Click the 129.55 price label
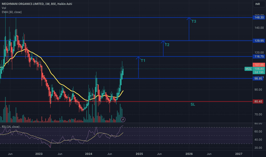Viewport: 266px width, 157px height. tap(259, 41)
